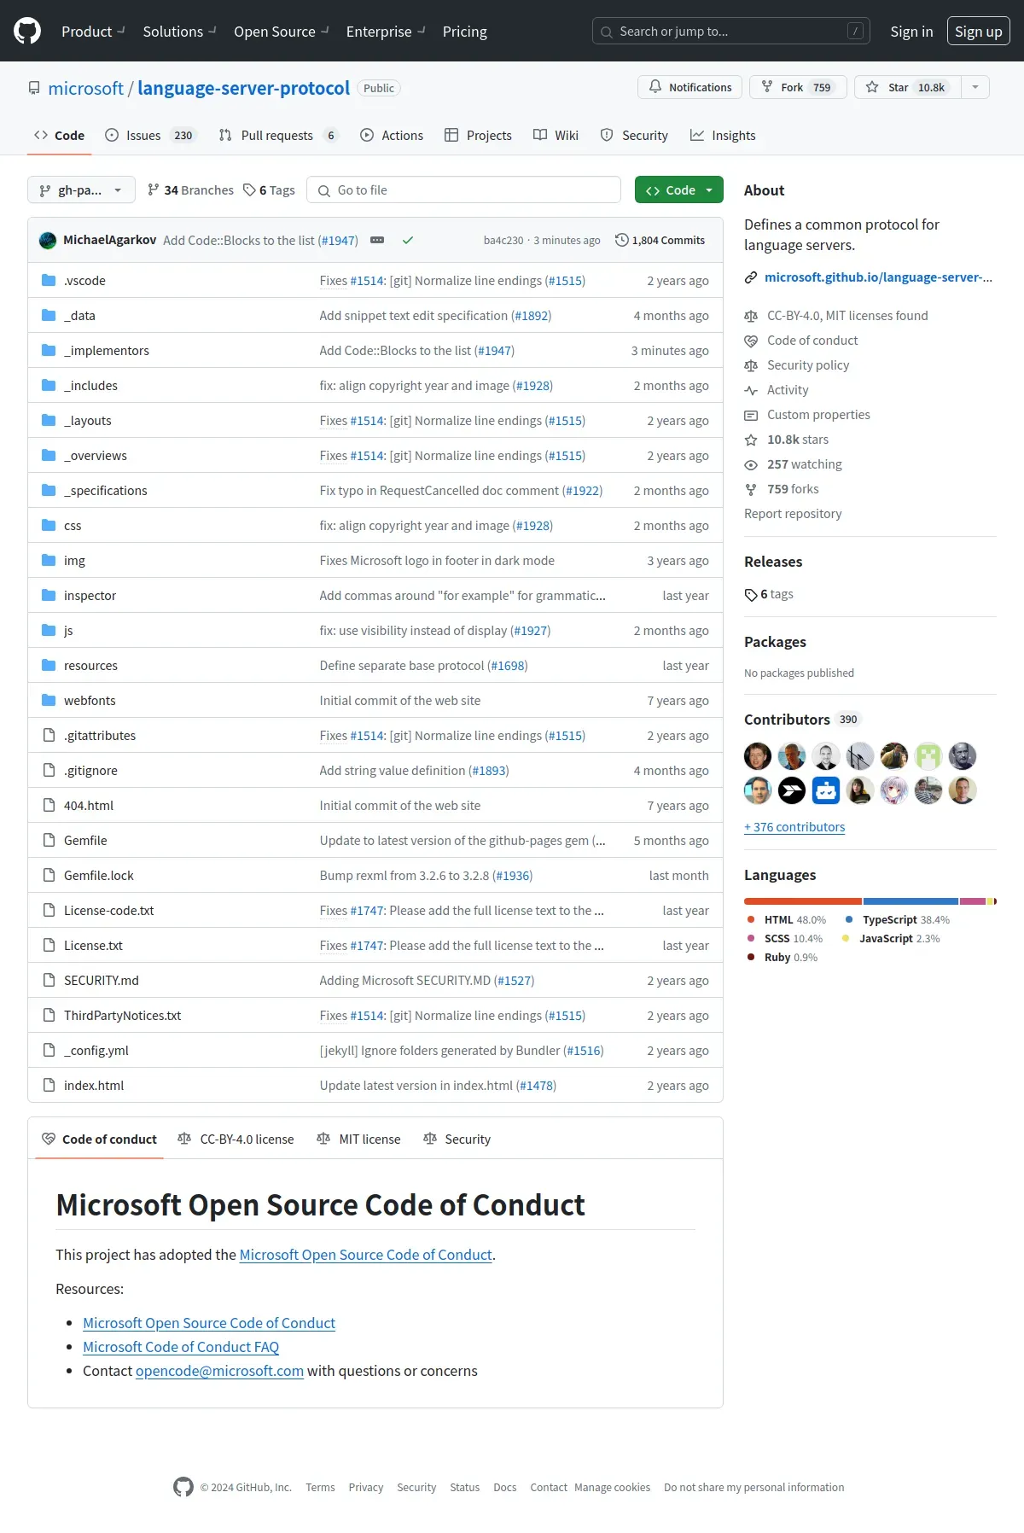Open Microsoft Code of Conduct FAQ link

(x=181, y=1347)
